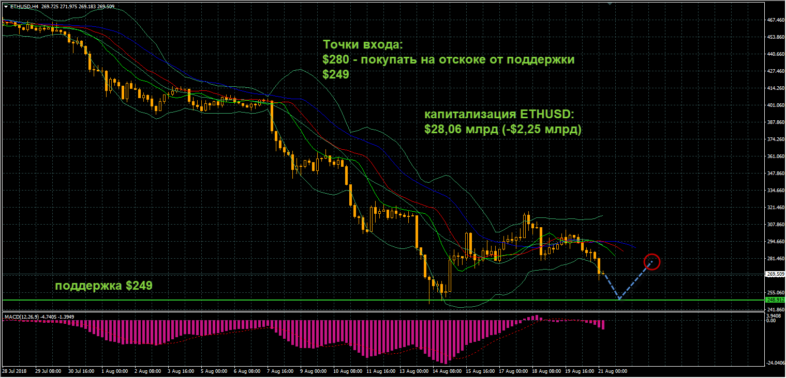Click the MACD scale value 3.9408

coord(773,316)
